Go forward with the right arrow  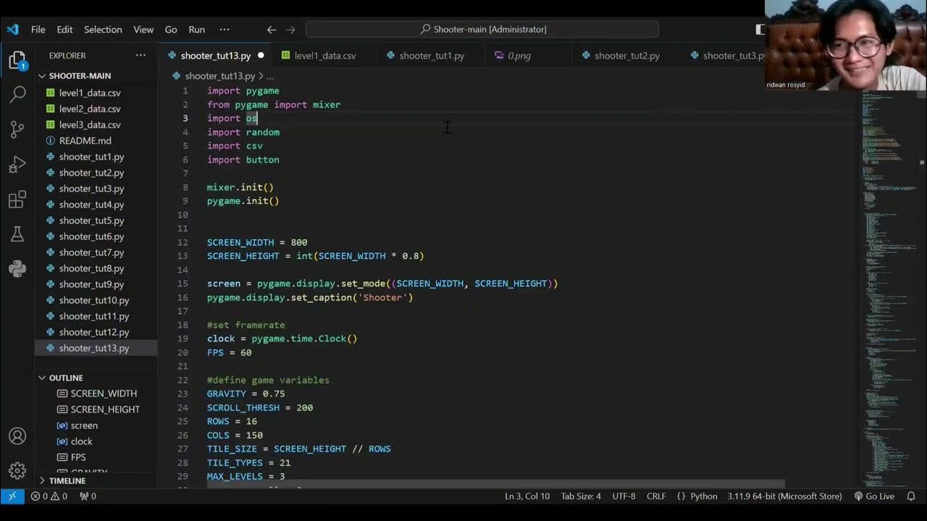pos(290,30)
